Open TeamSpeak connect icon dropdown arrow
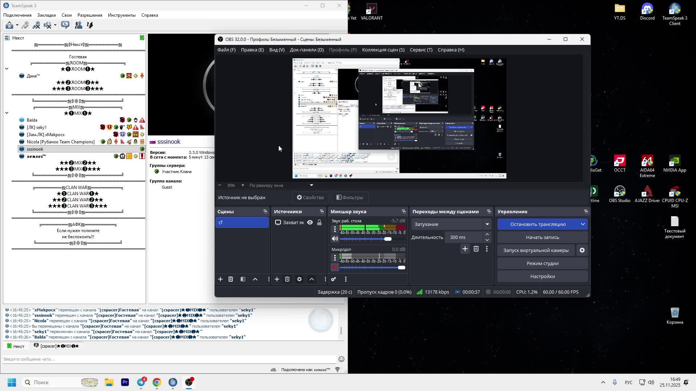 pos(17,25)
